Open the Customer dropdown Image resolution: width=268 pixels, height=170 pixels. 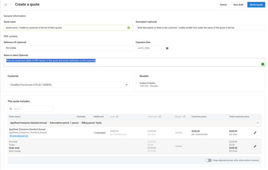click(x=68, y=85)
